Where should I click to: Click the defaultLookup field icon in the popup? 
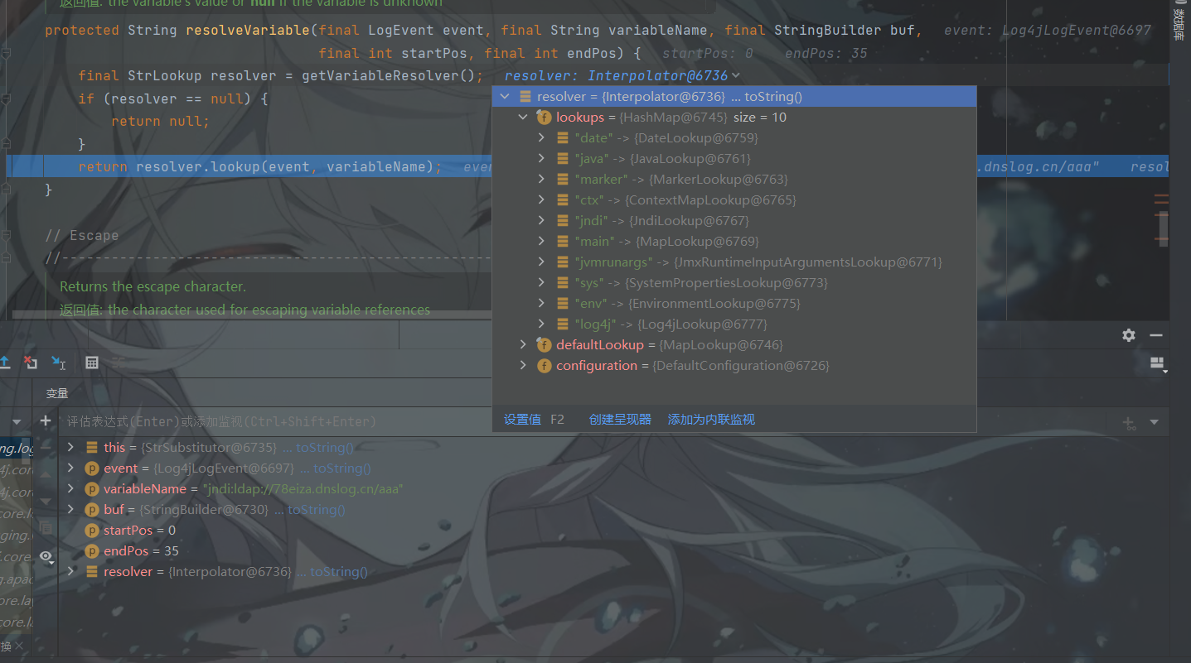click(545, 345)
